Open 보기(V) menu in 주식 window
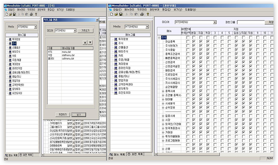This screenshot has width=278, height=165. pyautogui.click(x=60, y=10)
